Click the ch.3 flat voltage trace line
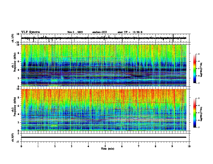The width and height of the screenshot is (213, 164). [x=104, y=137]
